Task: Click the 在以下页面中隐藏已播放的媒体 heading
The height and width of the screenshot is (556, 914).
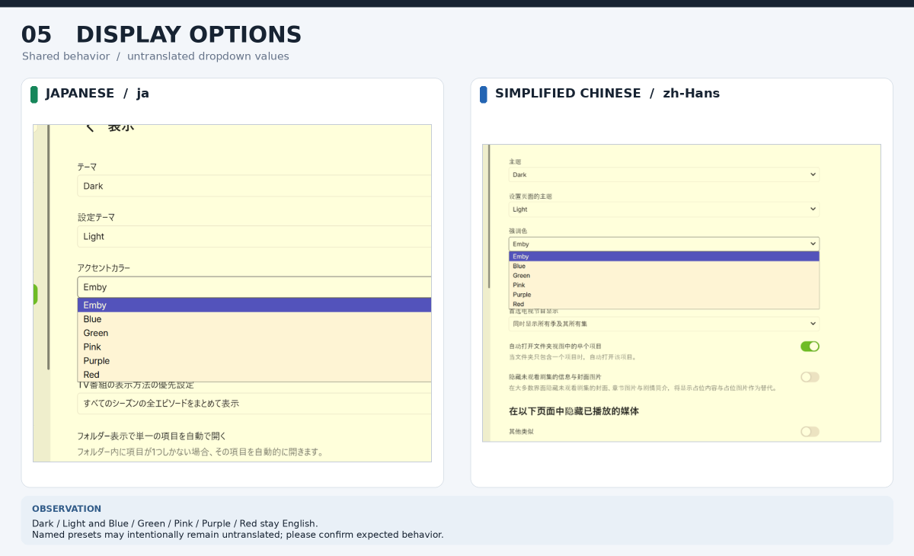Action: [574, 411]
